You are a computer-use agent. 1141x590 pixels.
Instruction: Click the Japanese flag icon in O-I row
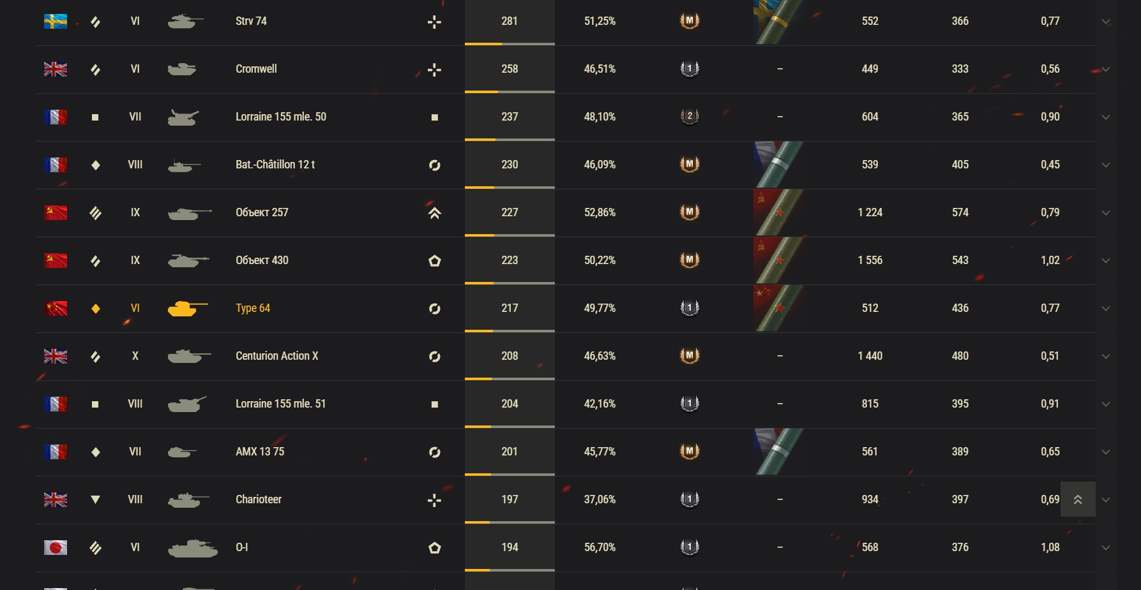56,547
